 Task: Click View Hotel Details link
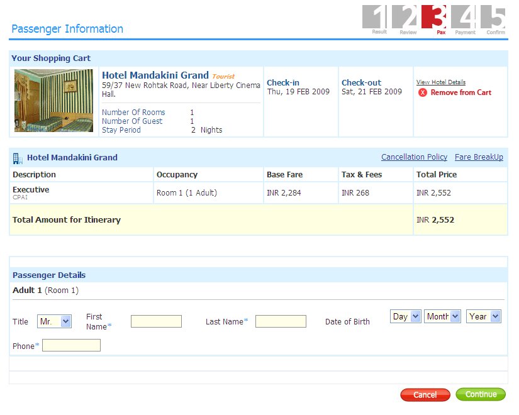pos(440,82)
